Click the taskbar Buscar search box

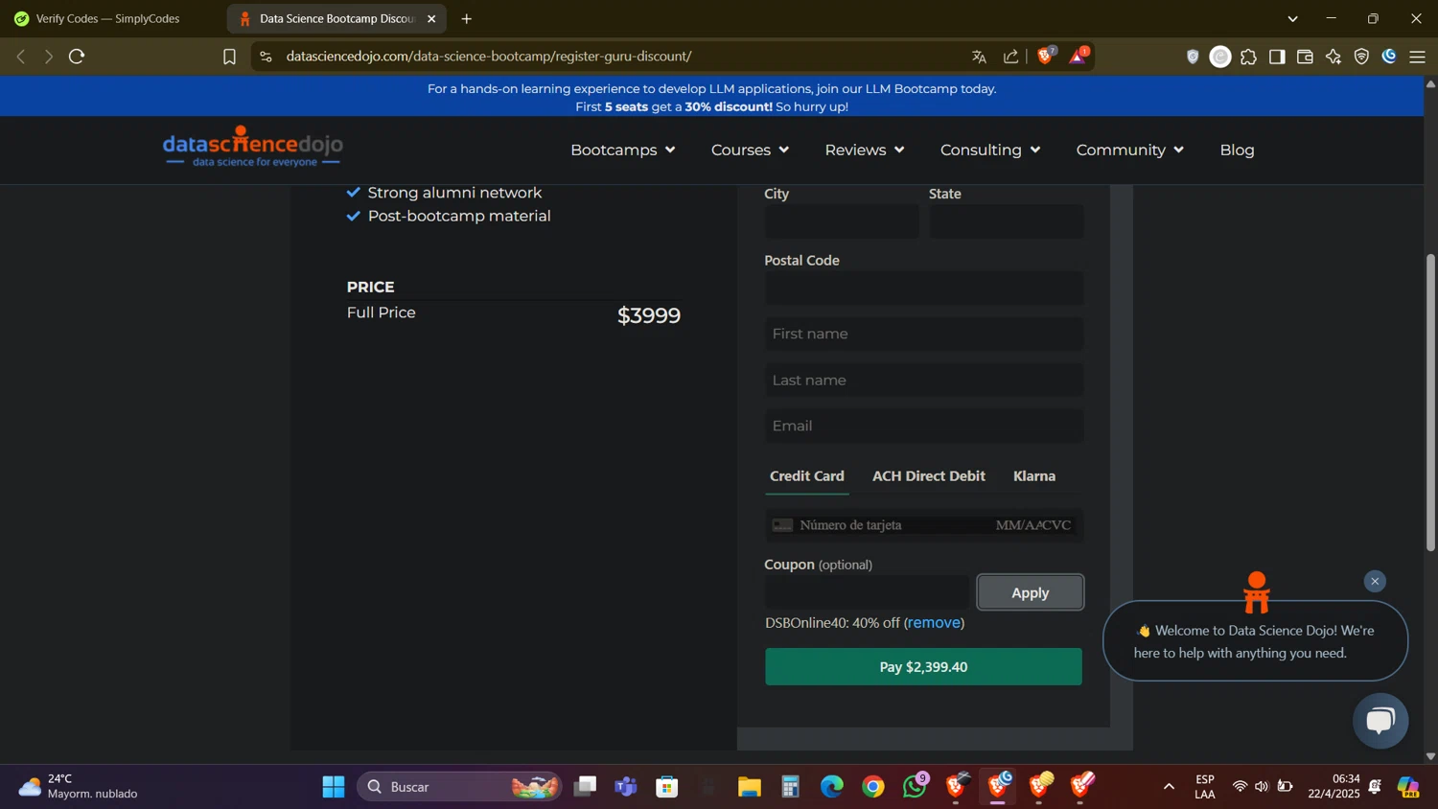[459, 787]
